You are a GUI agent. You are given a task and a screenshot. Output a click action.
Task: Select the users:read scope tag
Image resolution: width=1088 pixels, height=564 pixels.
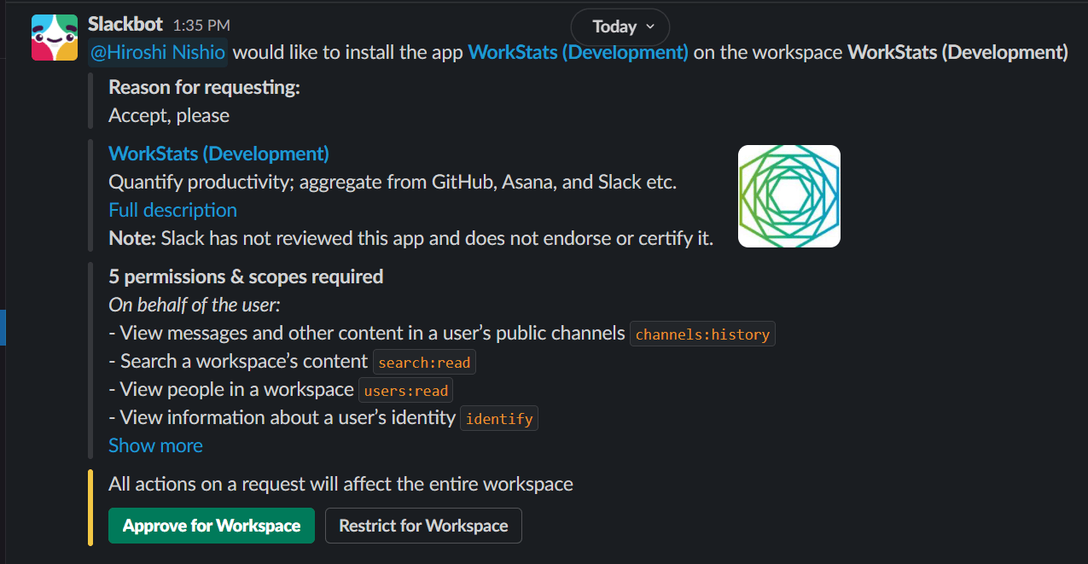[405, 391]
